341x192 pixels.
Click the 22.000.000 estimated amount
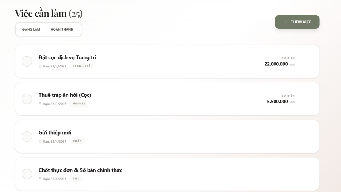(x=276, y=64)
